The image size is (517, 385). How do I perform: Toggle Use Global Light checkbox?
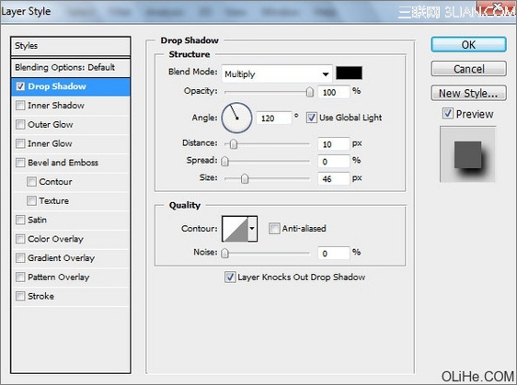click(x=312, y=118)
